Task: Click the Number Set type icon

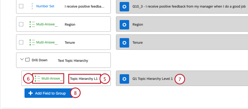Action: pos(32,6)
